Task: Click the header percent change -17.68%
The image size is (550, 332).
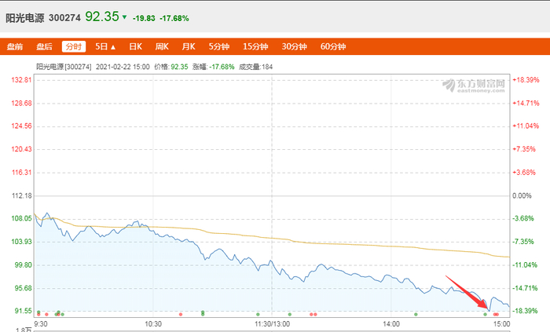Action: (174, 19)
